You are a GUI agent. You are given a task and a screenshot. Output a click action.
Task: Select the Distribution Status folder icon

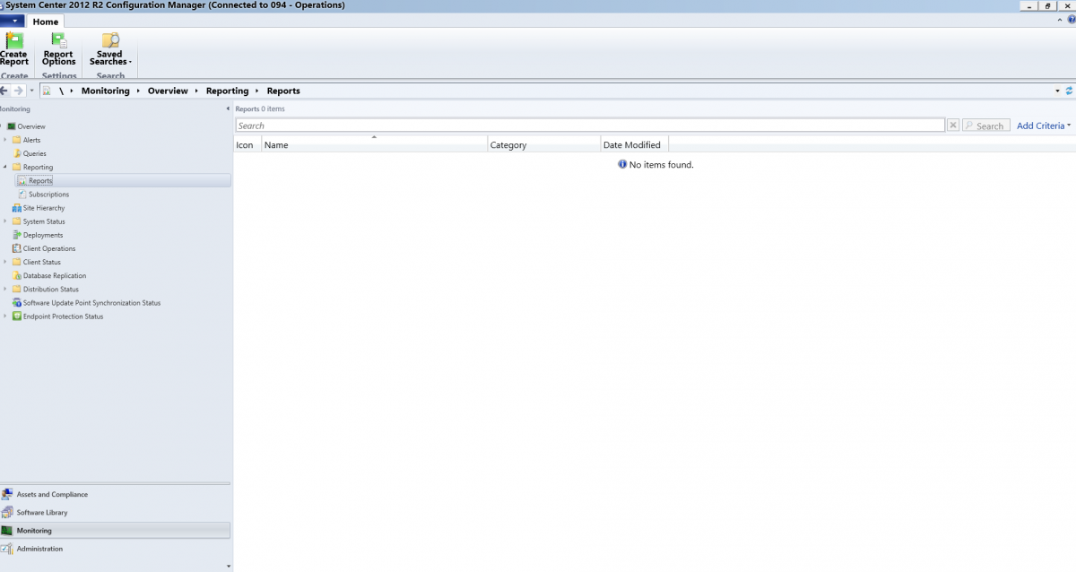(16, 289)
